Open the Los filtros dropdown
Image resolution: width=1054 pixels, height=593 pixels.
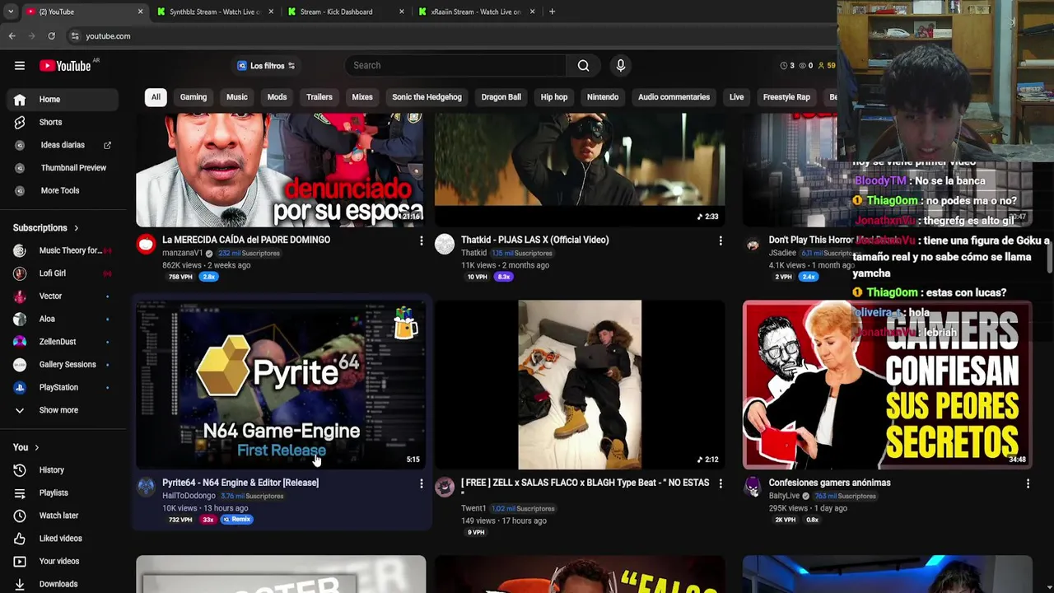[x=266, y=66]
